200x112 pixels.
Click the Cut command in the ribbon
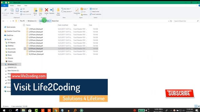point(22,9)
